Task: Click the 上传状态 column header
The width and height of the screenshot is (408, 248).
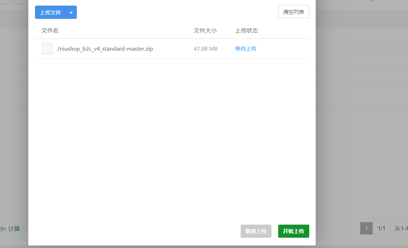Action: pos(246,30)
